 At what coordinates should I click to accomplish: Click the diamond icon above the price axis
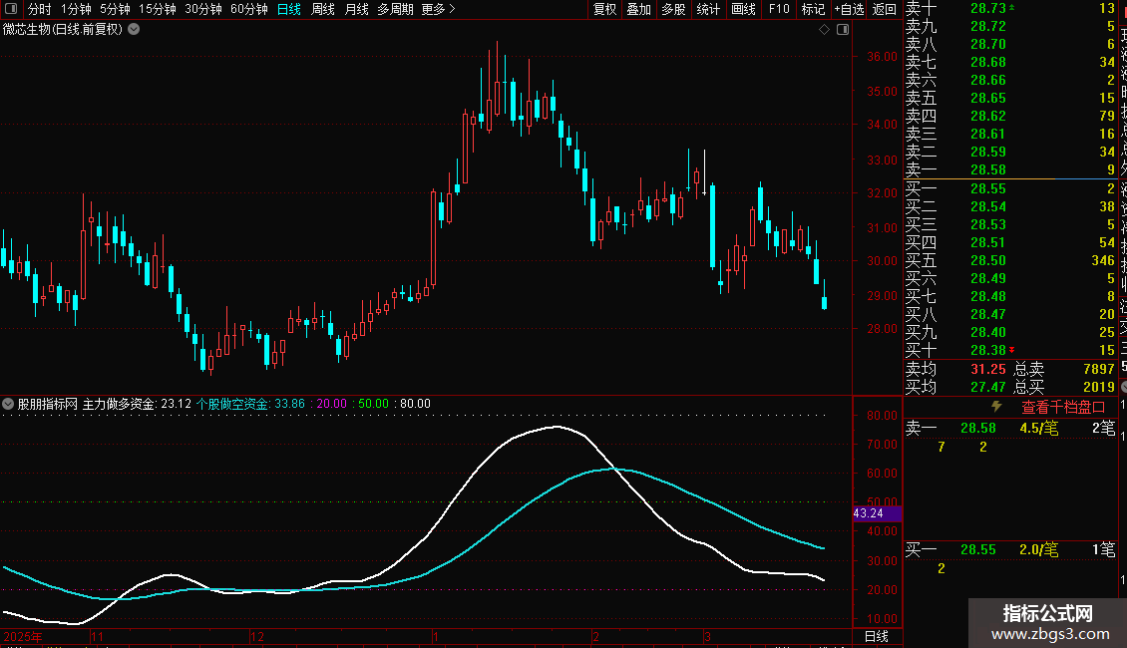point(824,30)
